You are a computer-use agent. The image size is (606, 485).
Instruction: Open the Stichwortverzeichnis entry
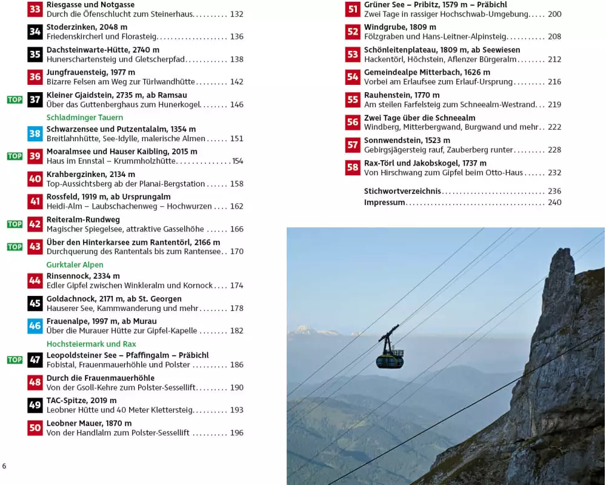coord(402,191)
